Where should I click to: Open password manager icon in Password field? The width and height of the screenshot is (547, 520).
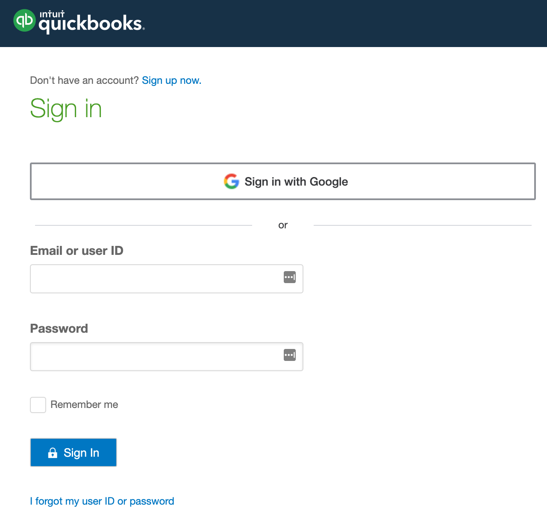[290, 355]
